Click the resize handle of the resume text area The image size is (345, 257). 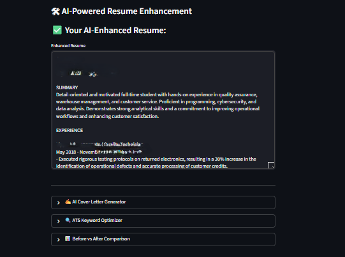click(271, 165)
